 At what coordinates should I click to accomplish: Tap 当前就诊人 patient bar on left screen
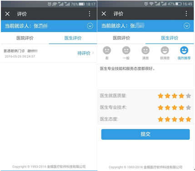(x=49, y=26)
